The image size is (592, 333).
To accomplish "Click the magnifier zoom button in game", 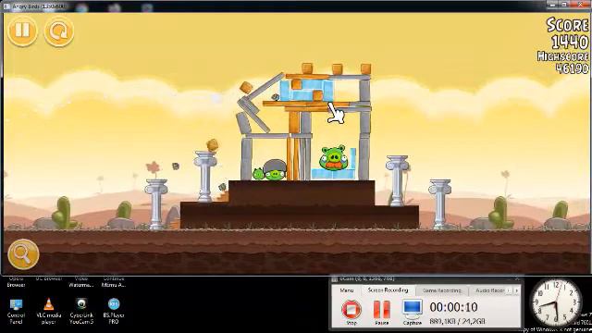I will [x=23, y=254].
